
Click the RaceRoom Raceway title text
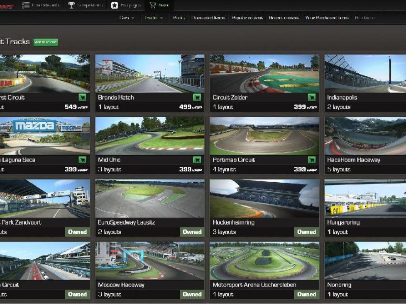(354, 160)
